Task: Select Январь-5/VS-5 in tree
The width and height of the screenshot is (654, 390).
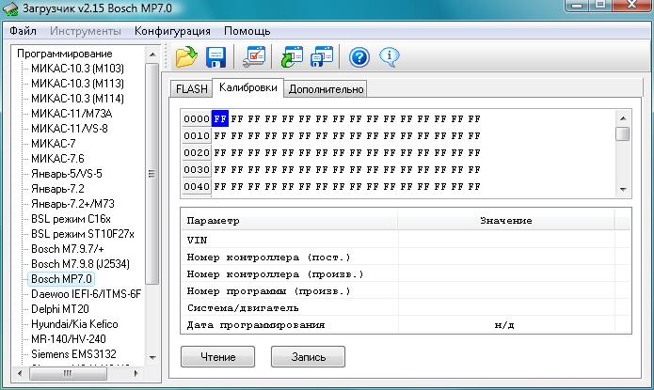Action: pos(67,173)
